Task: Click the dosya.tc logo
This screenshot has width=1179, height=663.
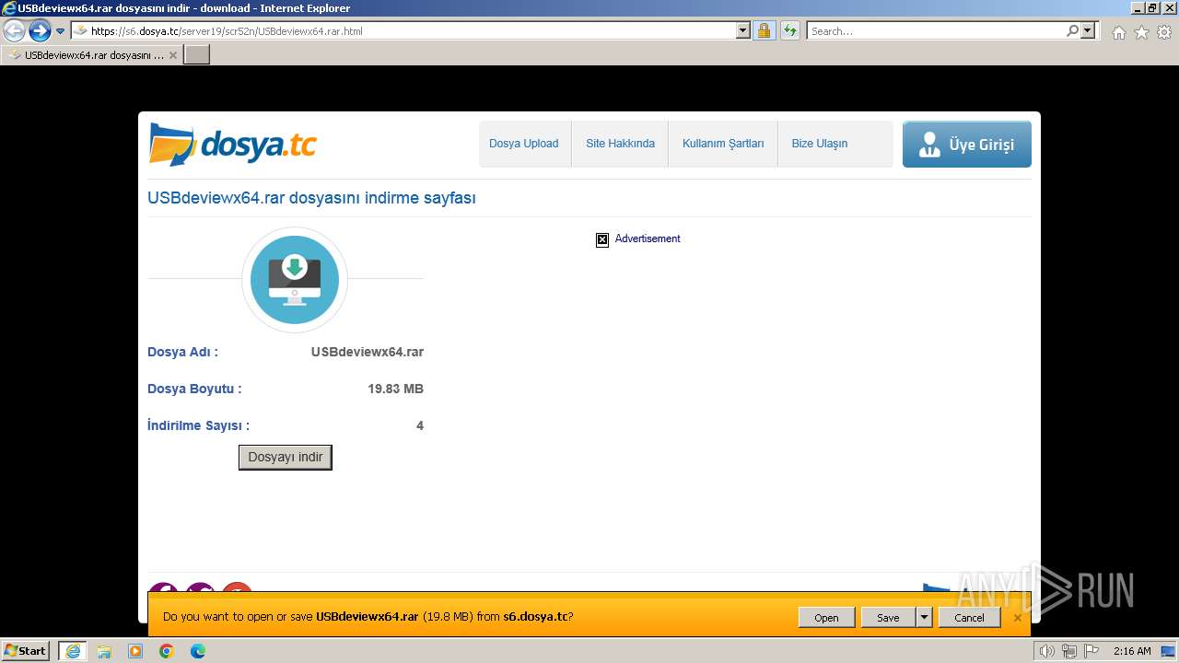Action: [232, 145]
